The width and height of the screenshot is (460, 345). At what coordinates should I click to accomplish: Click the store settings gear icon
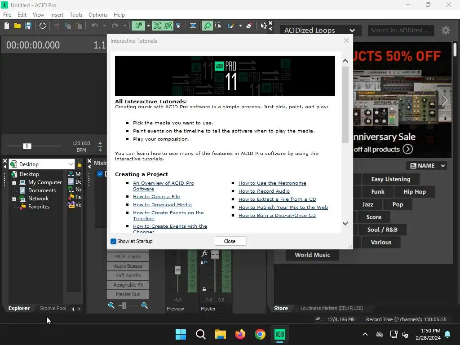[x=446, y=30]
